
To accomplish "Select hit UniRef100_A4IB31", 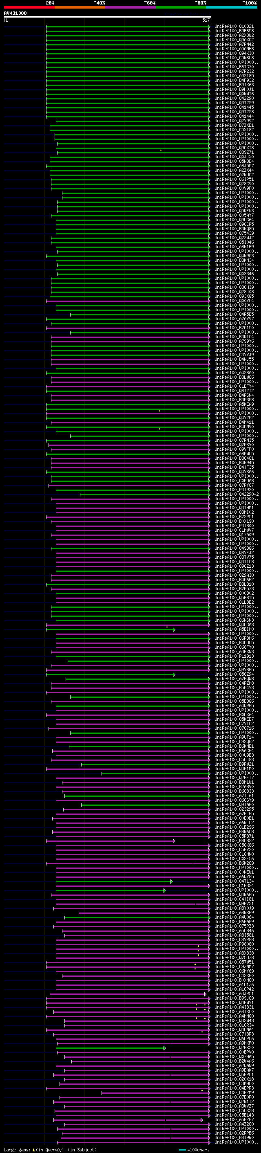I will [234, 1007].
